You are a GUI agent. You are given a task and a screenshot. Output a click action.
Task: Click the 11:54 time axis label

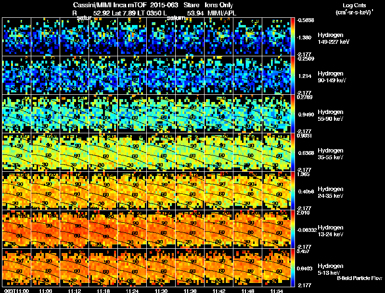pyautogui.click(x=276, y=291)
